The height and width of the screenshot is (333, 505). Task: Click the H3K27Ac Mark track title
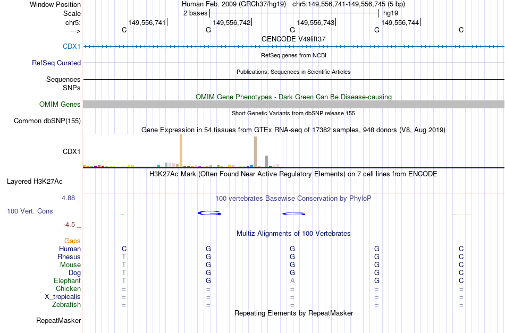[293, 174]
